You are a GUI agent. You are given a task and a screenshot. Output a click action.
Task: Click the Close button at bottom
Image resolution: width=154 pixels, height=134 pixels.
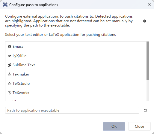(139, 126)
